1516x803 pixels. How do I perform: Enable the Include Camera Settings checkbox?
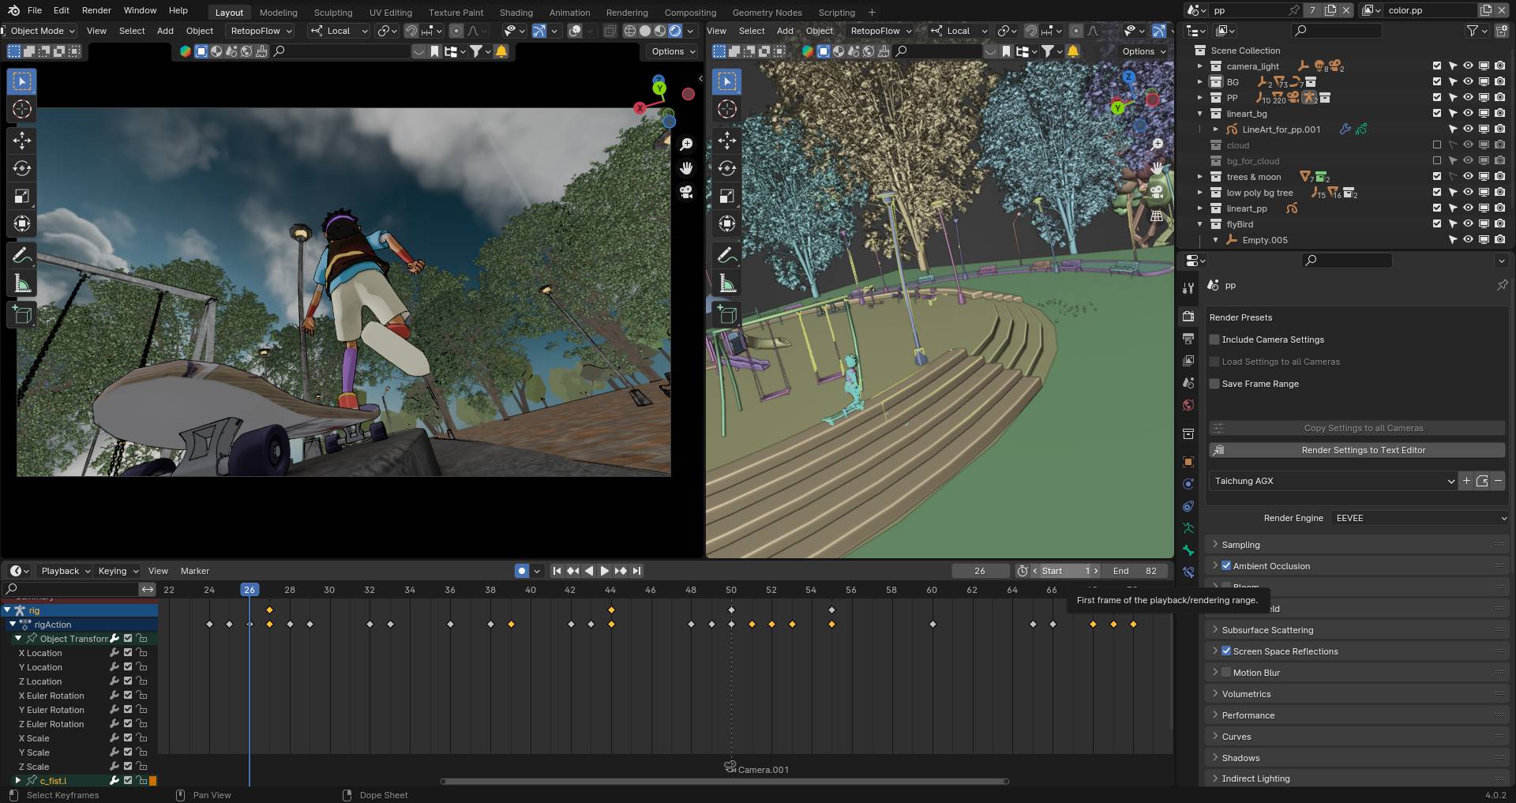pos(1214,340)
